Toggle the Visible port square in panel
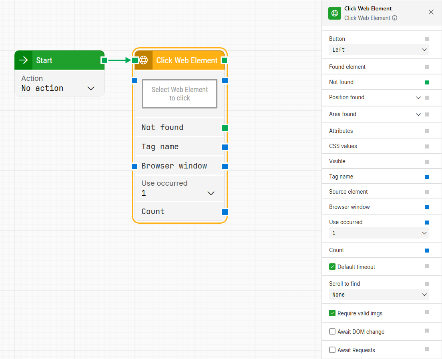Image resolution: width=442 pixels, height=359 pixels. [427, 162]
